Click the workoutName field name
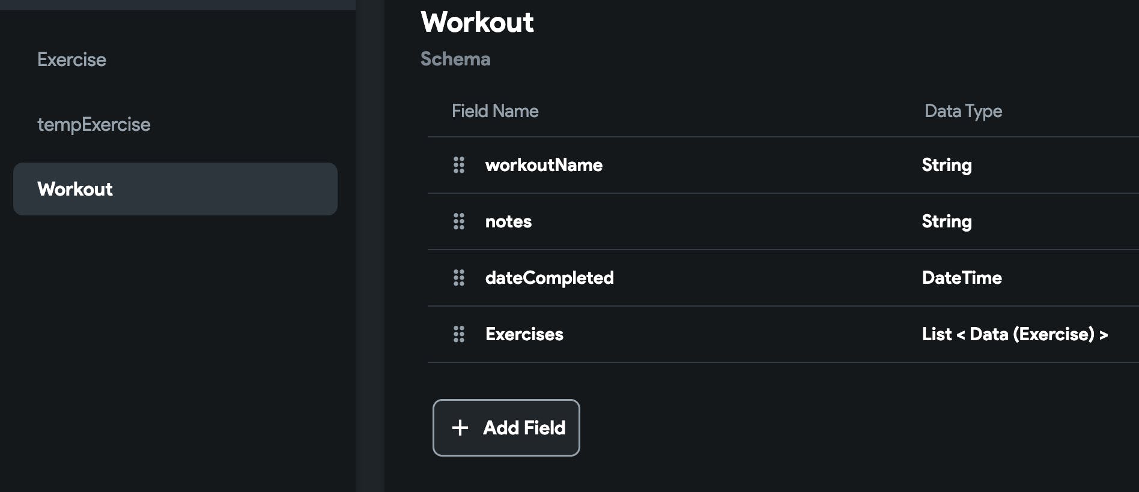Image resolution: width=1139 pixels, height=492 pixels. [544, 165]
